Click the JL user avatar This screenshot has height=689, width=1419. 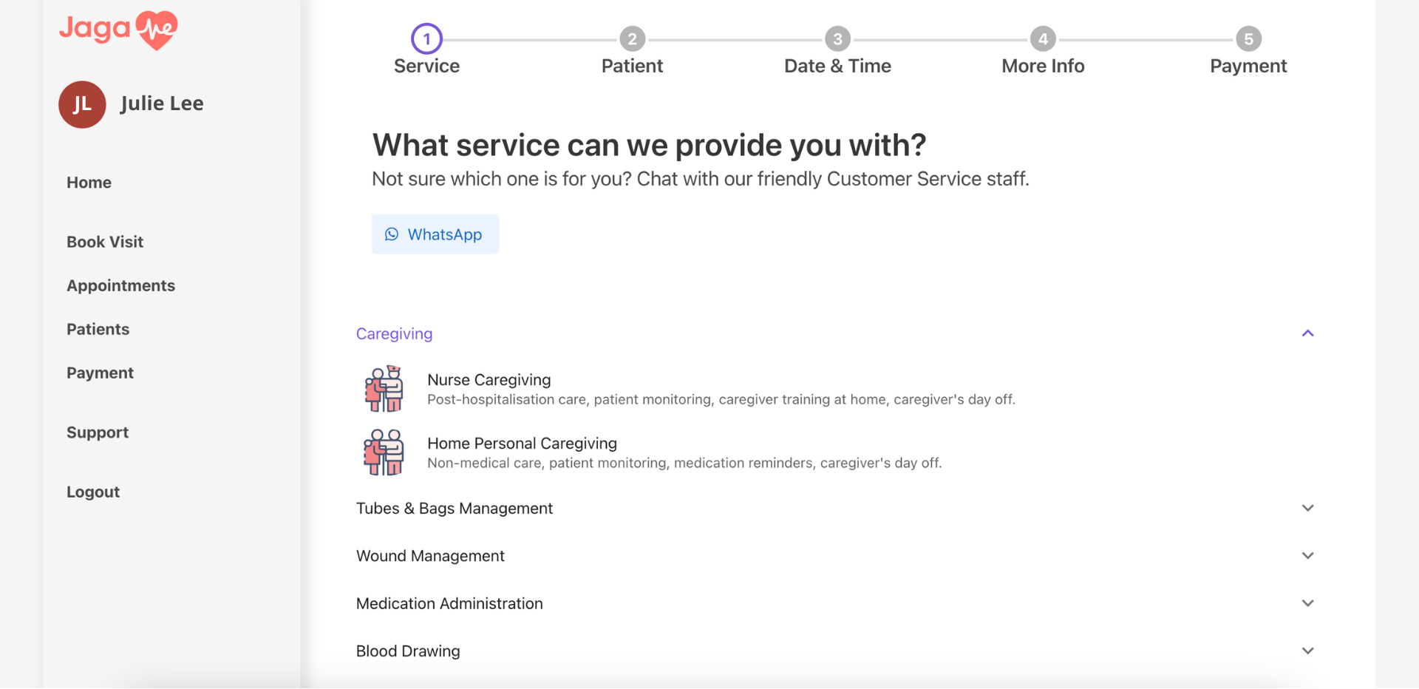click(x=82, y=104)
